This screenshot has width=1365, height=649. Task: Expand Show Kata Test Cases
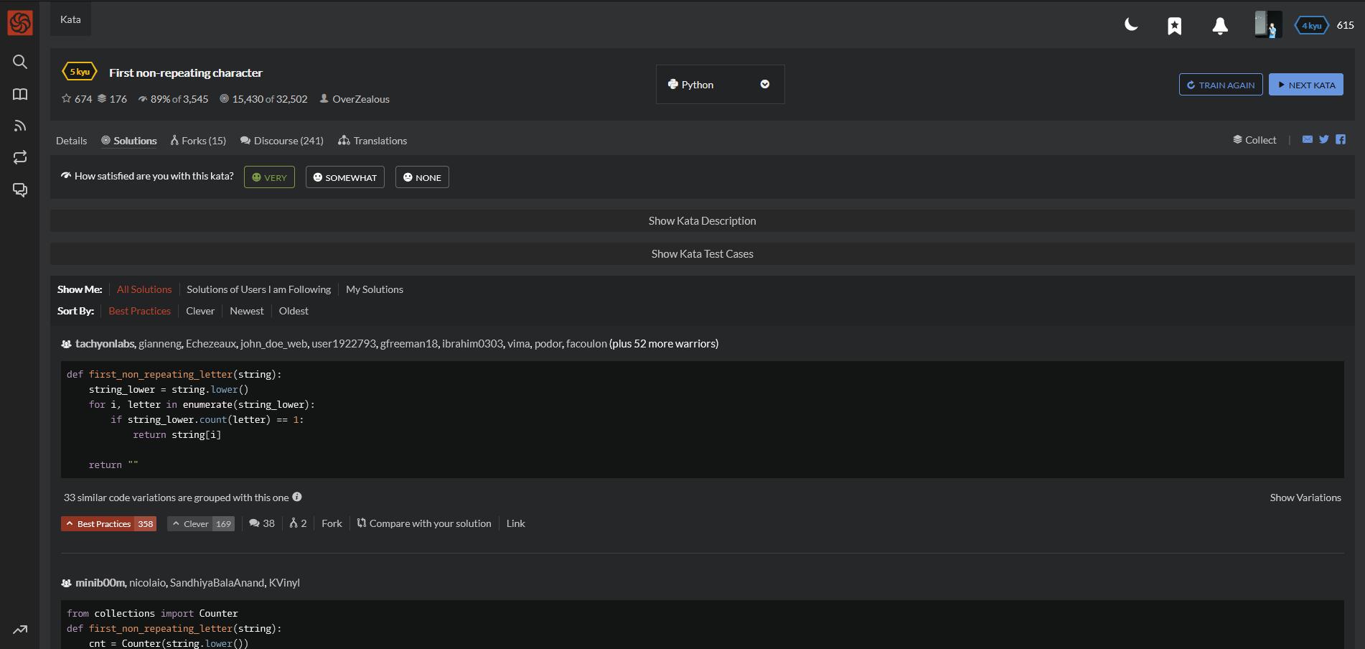(x=703, y=254)
